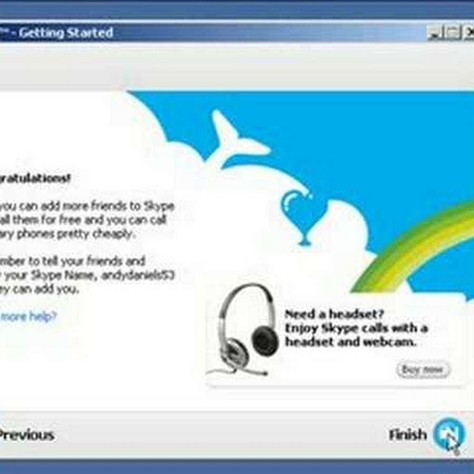Close the Getting Started window

click(469, 32)
